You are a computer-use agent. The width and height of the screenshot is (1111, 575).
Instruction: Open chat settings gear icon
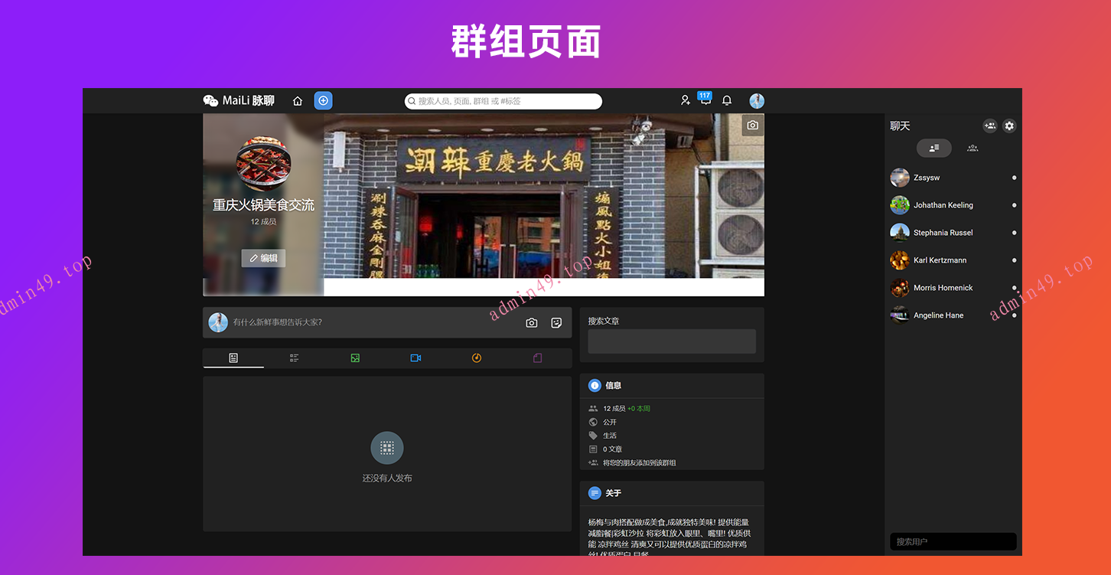pos(1009,126)
